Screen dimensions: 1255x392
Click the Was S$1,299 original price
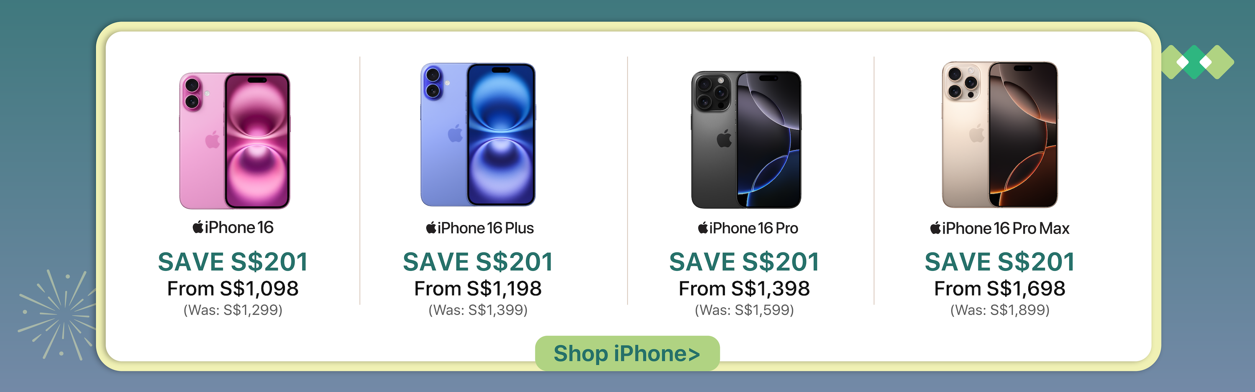(233, 310)
